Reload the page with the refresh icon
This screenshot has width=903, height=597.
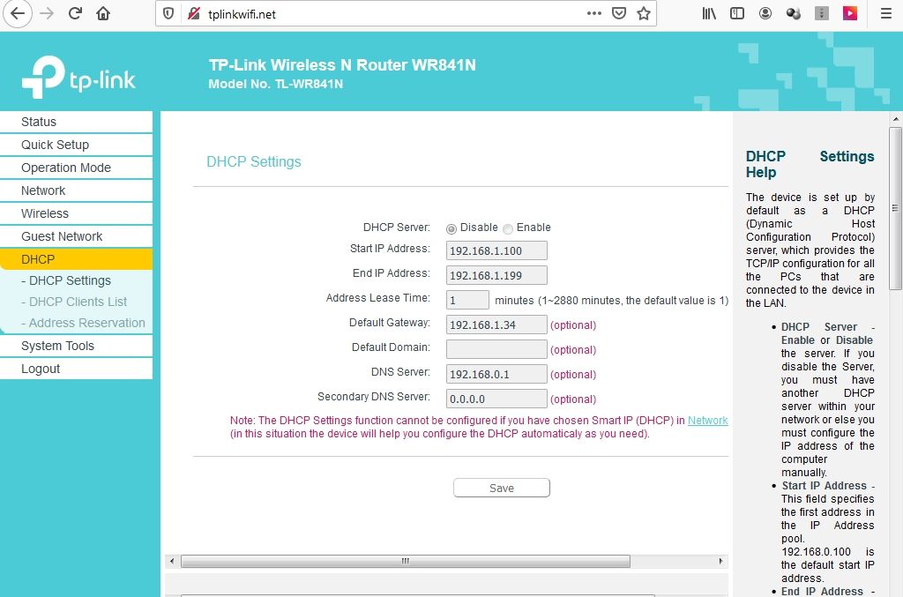(75, 13)
